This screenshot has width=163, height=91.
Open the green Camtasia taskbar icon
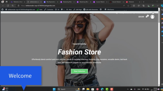[107, 89]
